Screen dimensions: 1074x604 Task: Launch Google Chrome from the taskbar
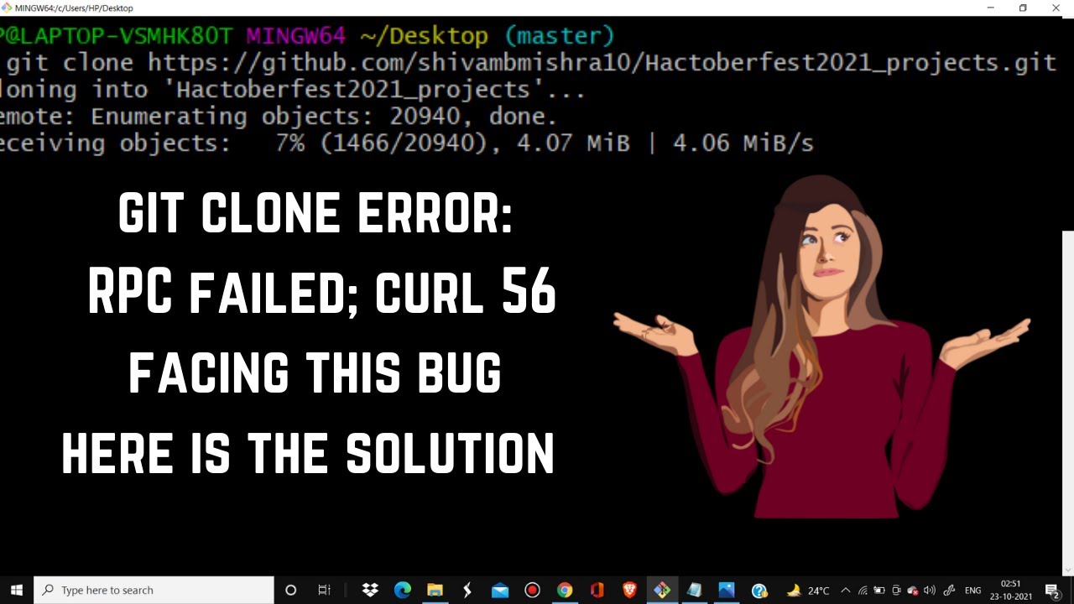(x=565, y=590)
